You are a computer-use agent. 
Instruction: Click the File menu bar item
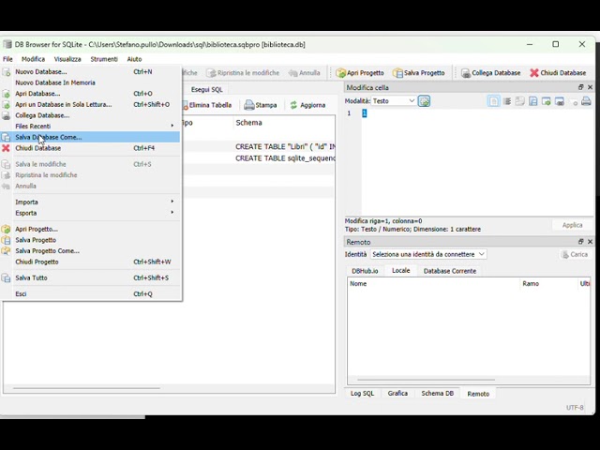click(x=7, y=59)
